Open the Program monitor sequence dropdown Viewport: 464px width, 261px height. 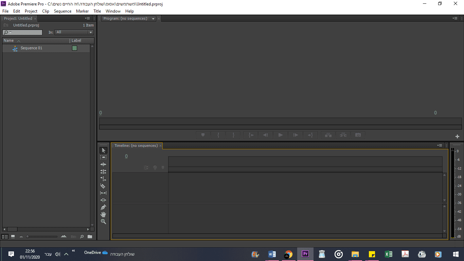click(x=153, y=19)
